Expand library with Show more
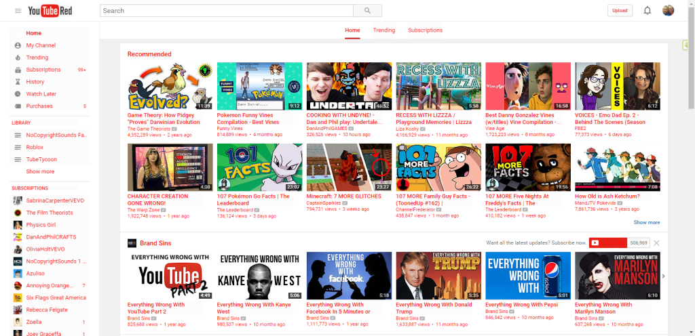The width and height of the screenshot is (695, 336). click(x=40, y=171)
